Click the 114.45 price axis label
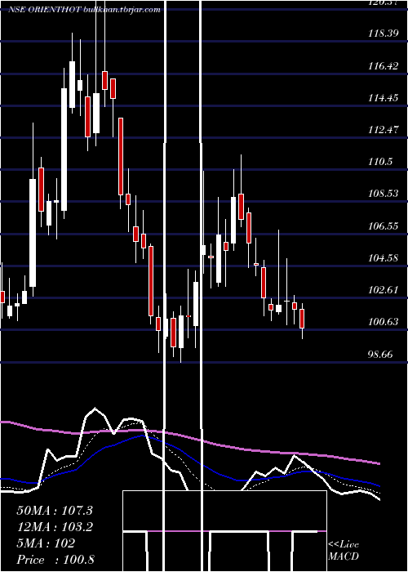The height and width of the screenshot is (572, 408). pos(384,98)
